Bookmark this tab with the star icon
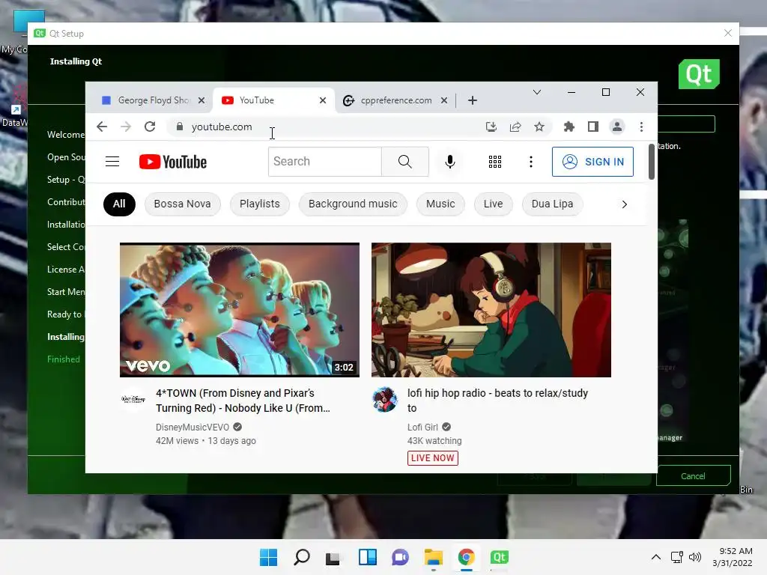This screenshot has width=767, height=575. (x=539, y=127)
